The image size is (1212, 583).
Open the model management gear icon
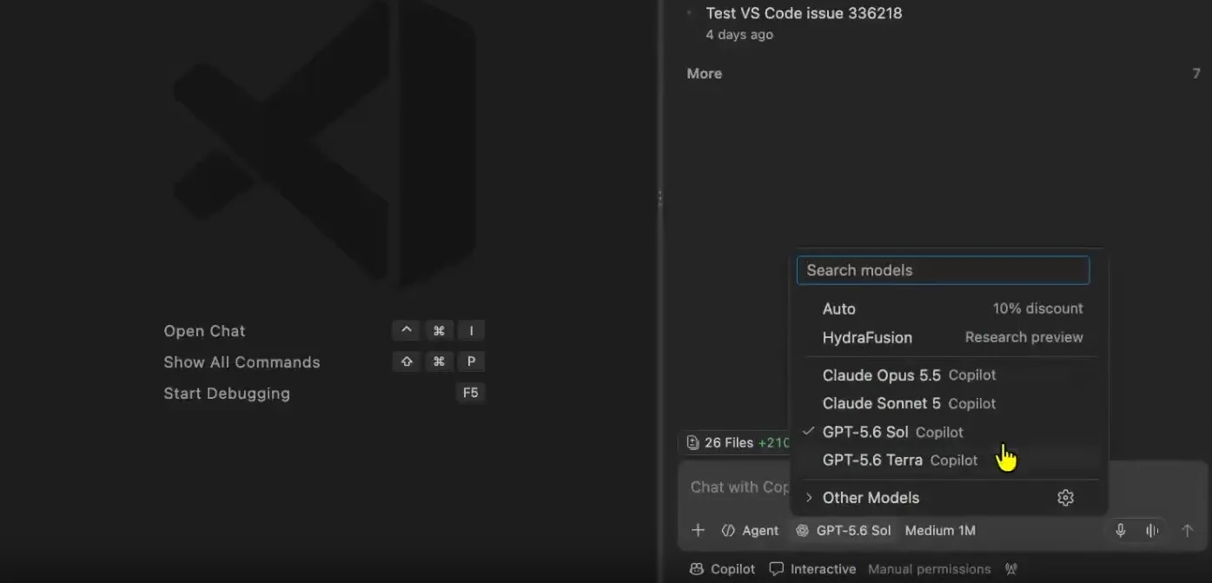click(1066, 498)
